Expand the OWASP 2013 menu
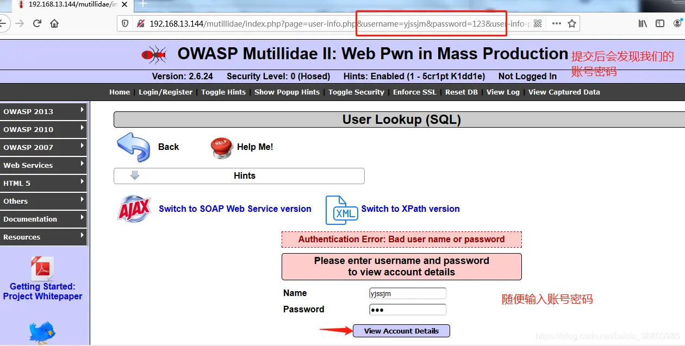 43,111
